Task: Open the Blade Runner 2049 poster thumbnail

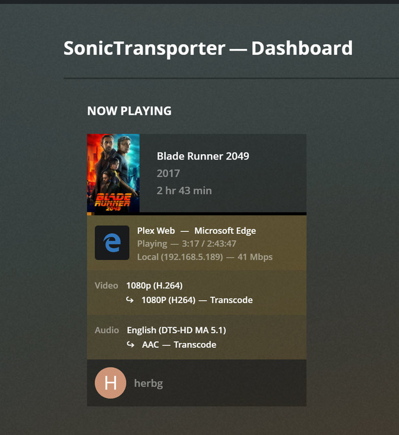Action: coord(113,173)
